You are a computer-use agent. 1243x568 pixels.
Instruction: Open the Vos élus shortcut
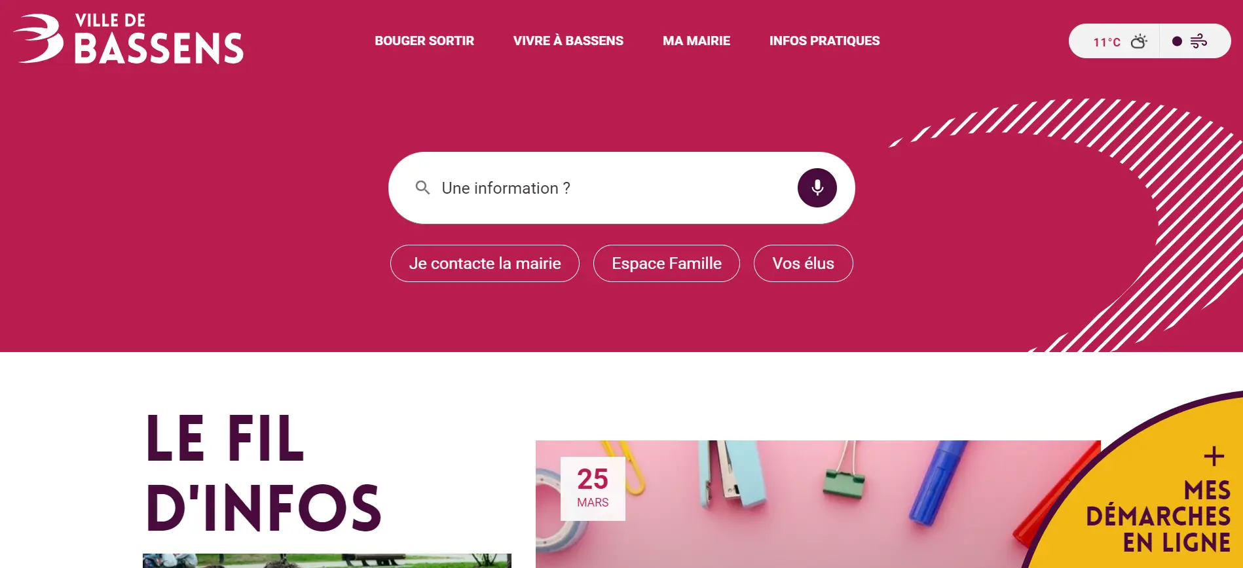pos(803,263)
